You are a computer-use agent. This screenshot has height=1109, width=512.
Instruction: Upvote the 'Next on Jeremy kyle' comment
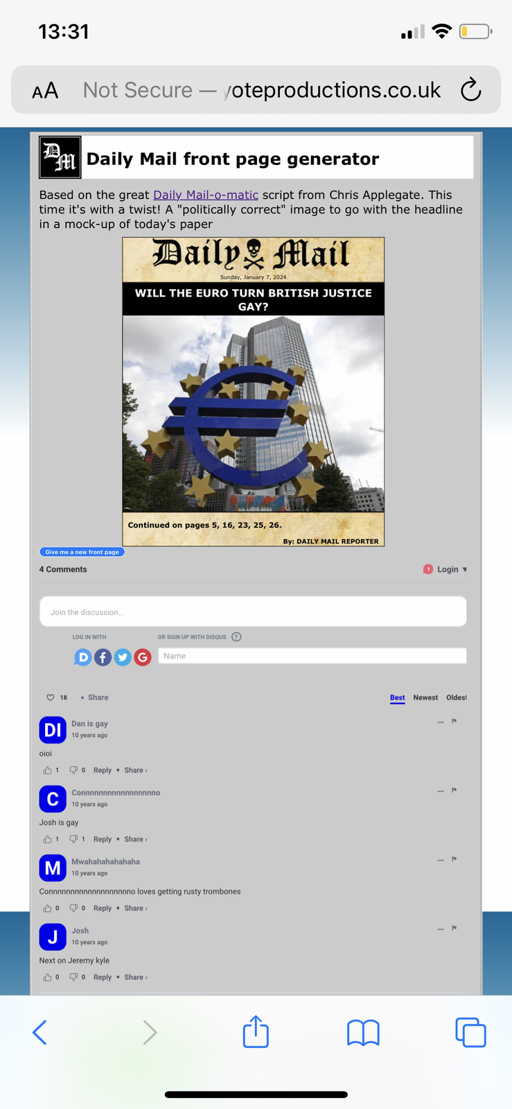pos(47,977)
